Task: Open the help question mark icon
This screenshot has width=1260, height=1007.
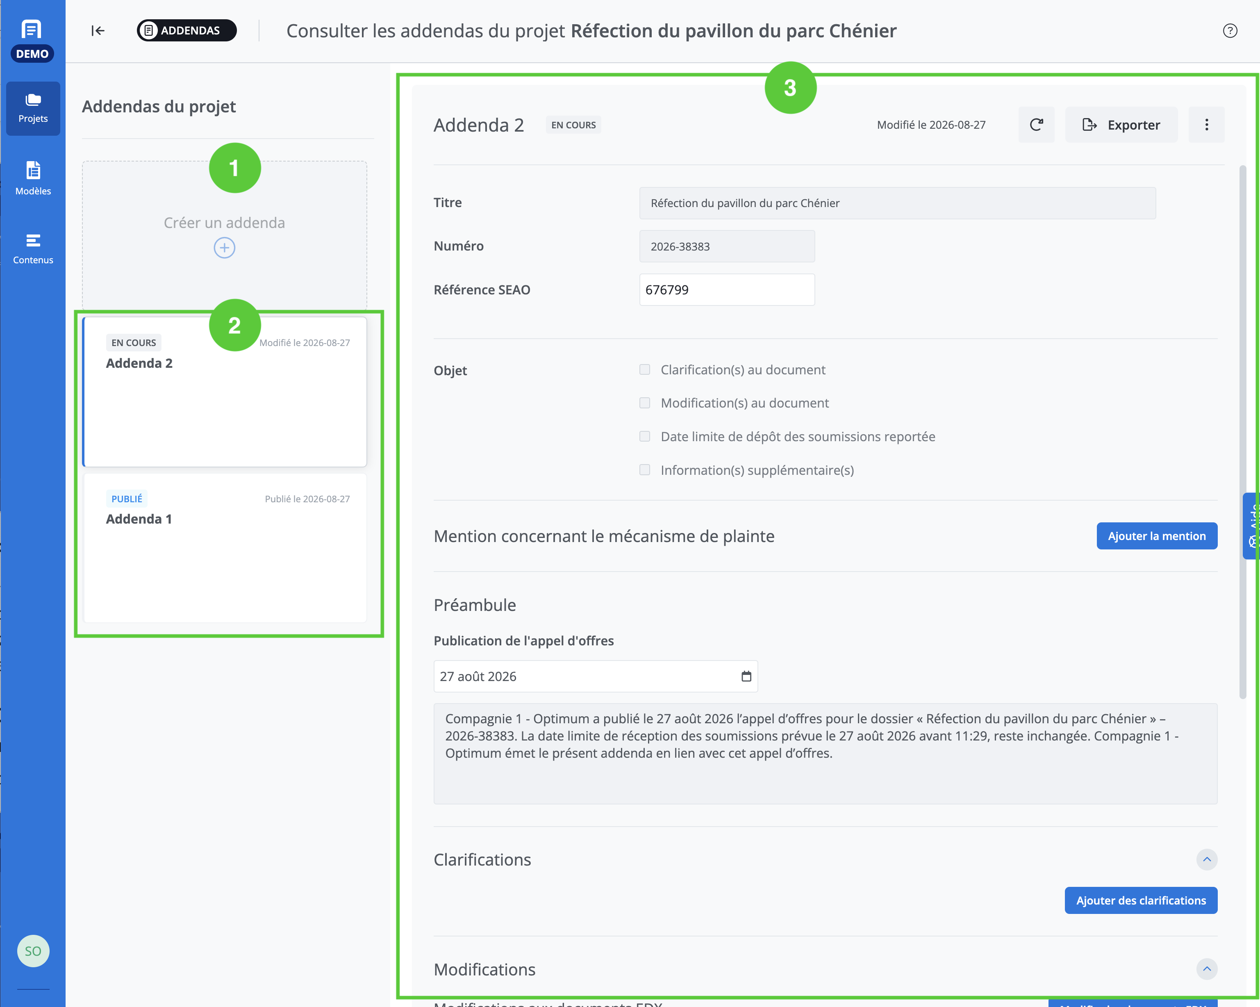Action: 1230,31
